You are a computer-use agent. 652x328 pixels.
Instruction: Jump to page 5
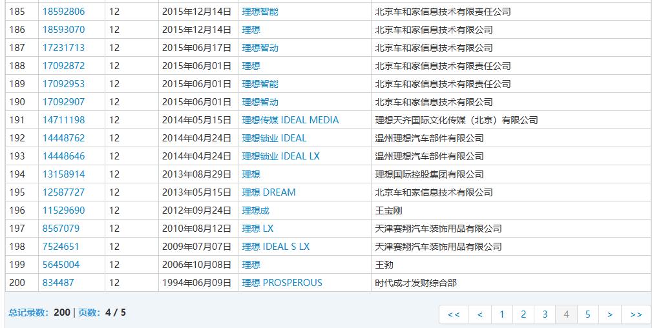click(x=587, y=314)
